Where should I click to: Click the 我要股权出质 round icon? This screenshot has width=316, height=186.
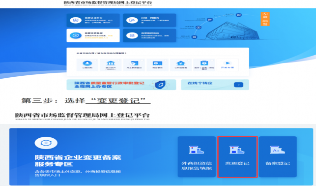[x=132, y=35]
